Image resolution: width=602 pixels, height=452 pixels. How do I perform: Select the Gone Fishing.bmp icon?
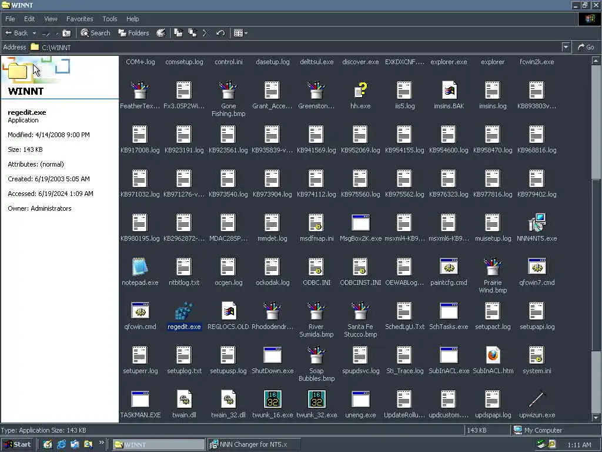[x=228, y=90]
